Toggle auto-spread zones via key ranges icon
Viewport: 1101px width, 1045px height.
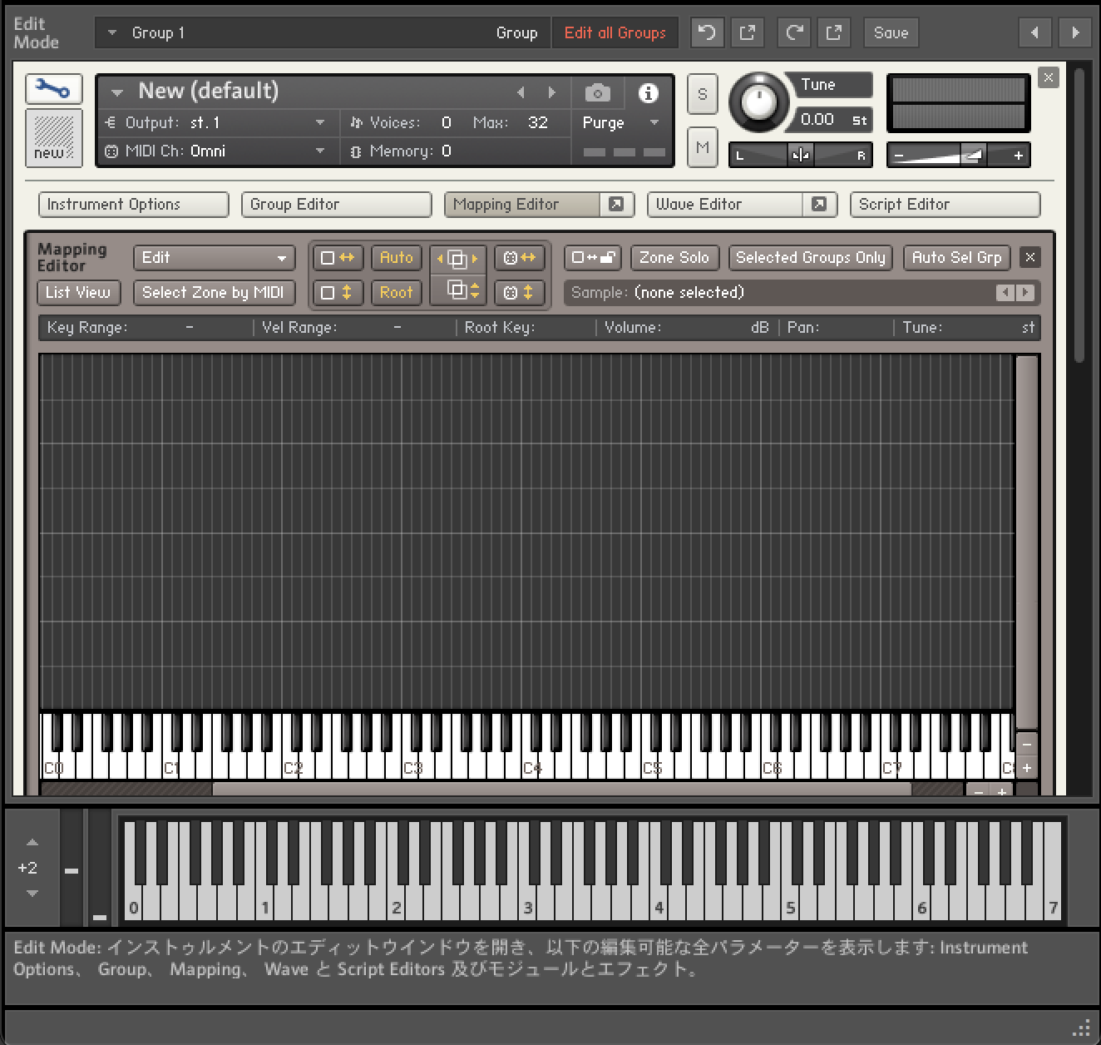tap(338, 258)
